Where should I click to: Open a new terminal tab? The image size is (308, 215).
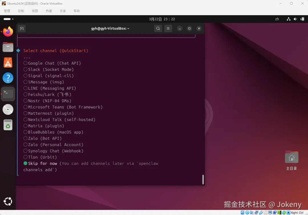22,29
